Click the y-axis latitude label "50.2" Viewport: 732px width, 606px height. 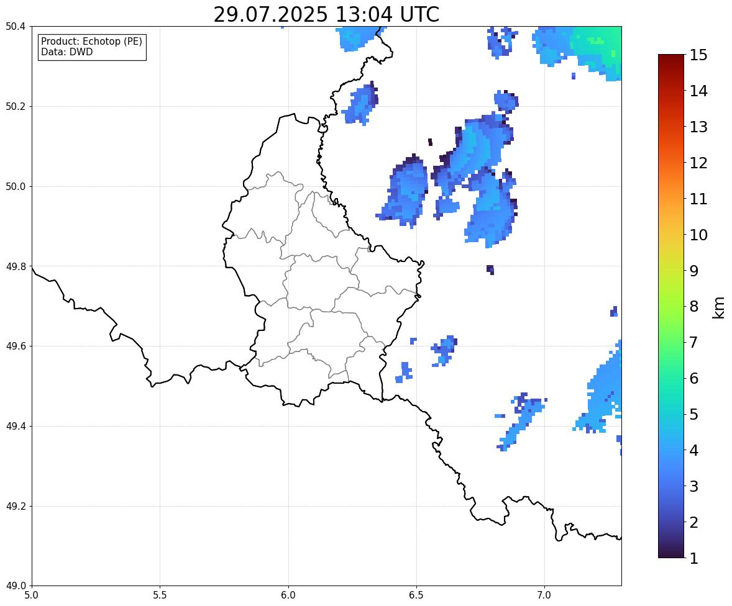[x=16, y=106]
